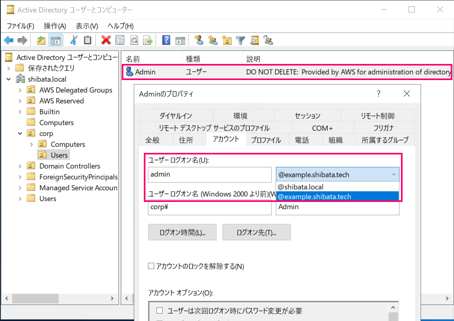
Task: Click the ? help button in Adminのプロパティ
Action: pyautogui.click(x=378, y=94)
